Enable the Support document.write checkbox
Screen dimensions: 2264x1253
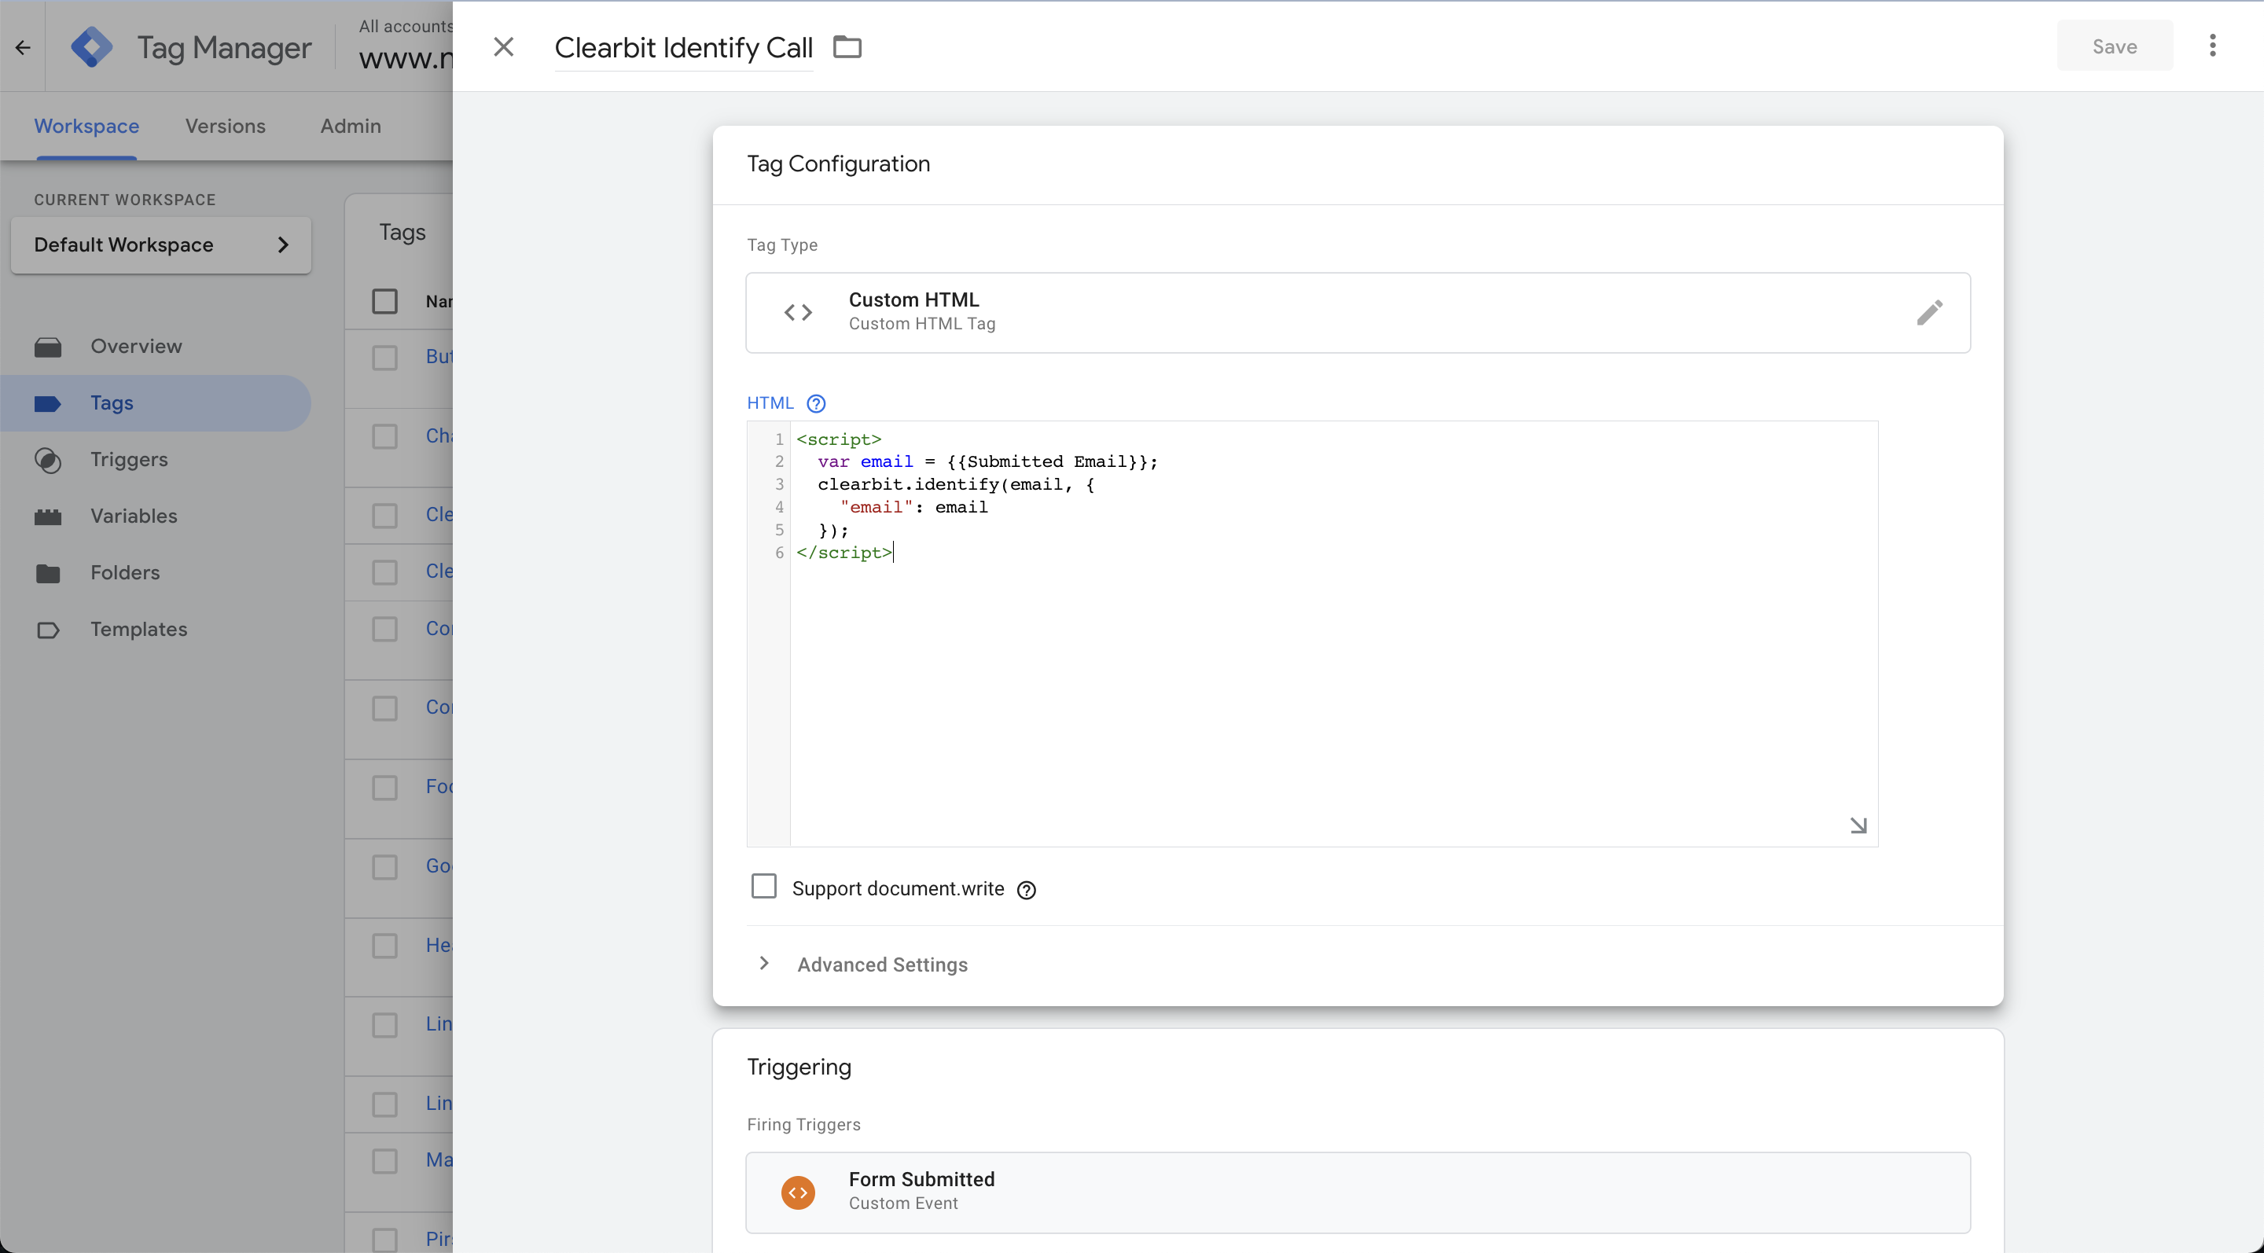(x=764, y=886)
